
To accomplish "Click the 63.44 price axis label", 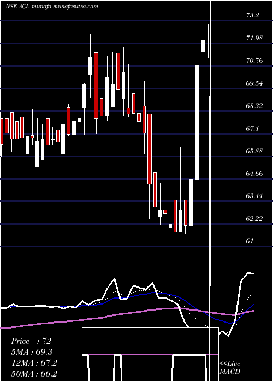I will coord(254,196).
